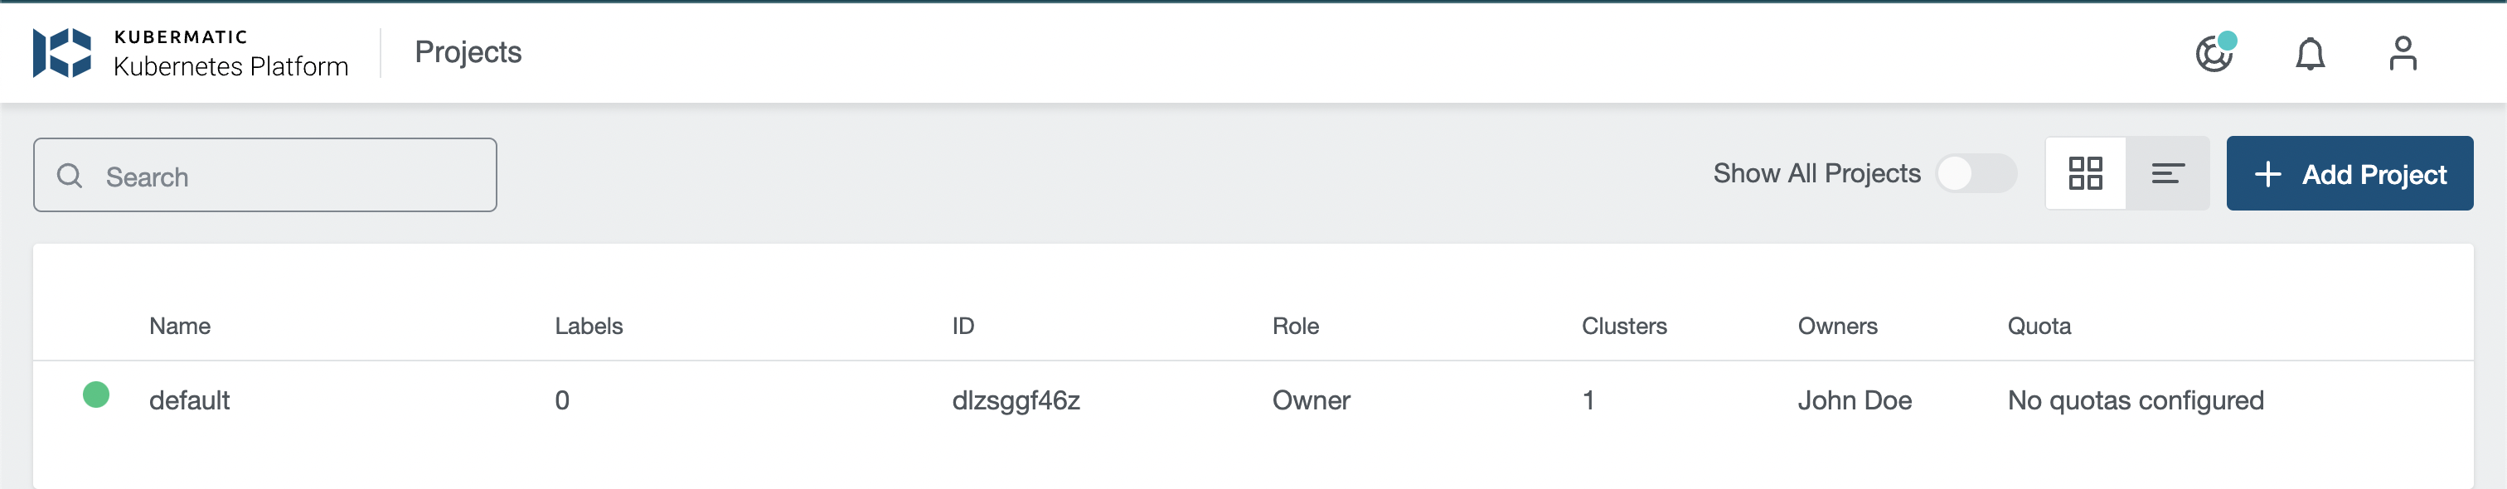Open the user profile menu icon

click(2402, 54)
